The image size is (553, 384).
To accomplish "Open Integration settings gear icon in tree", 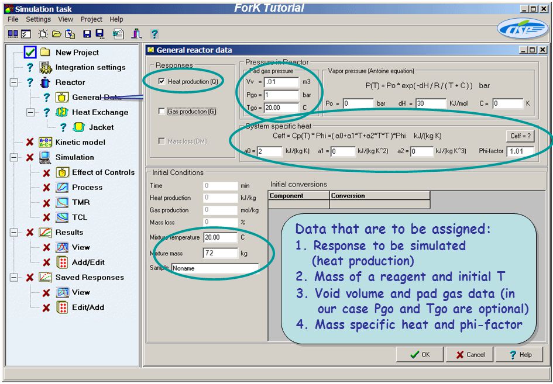I will point(46,67).
